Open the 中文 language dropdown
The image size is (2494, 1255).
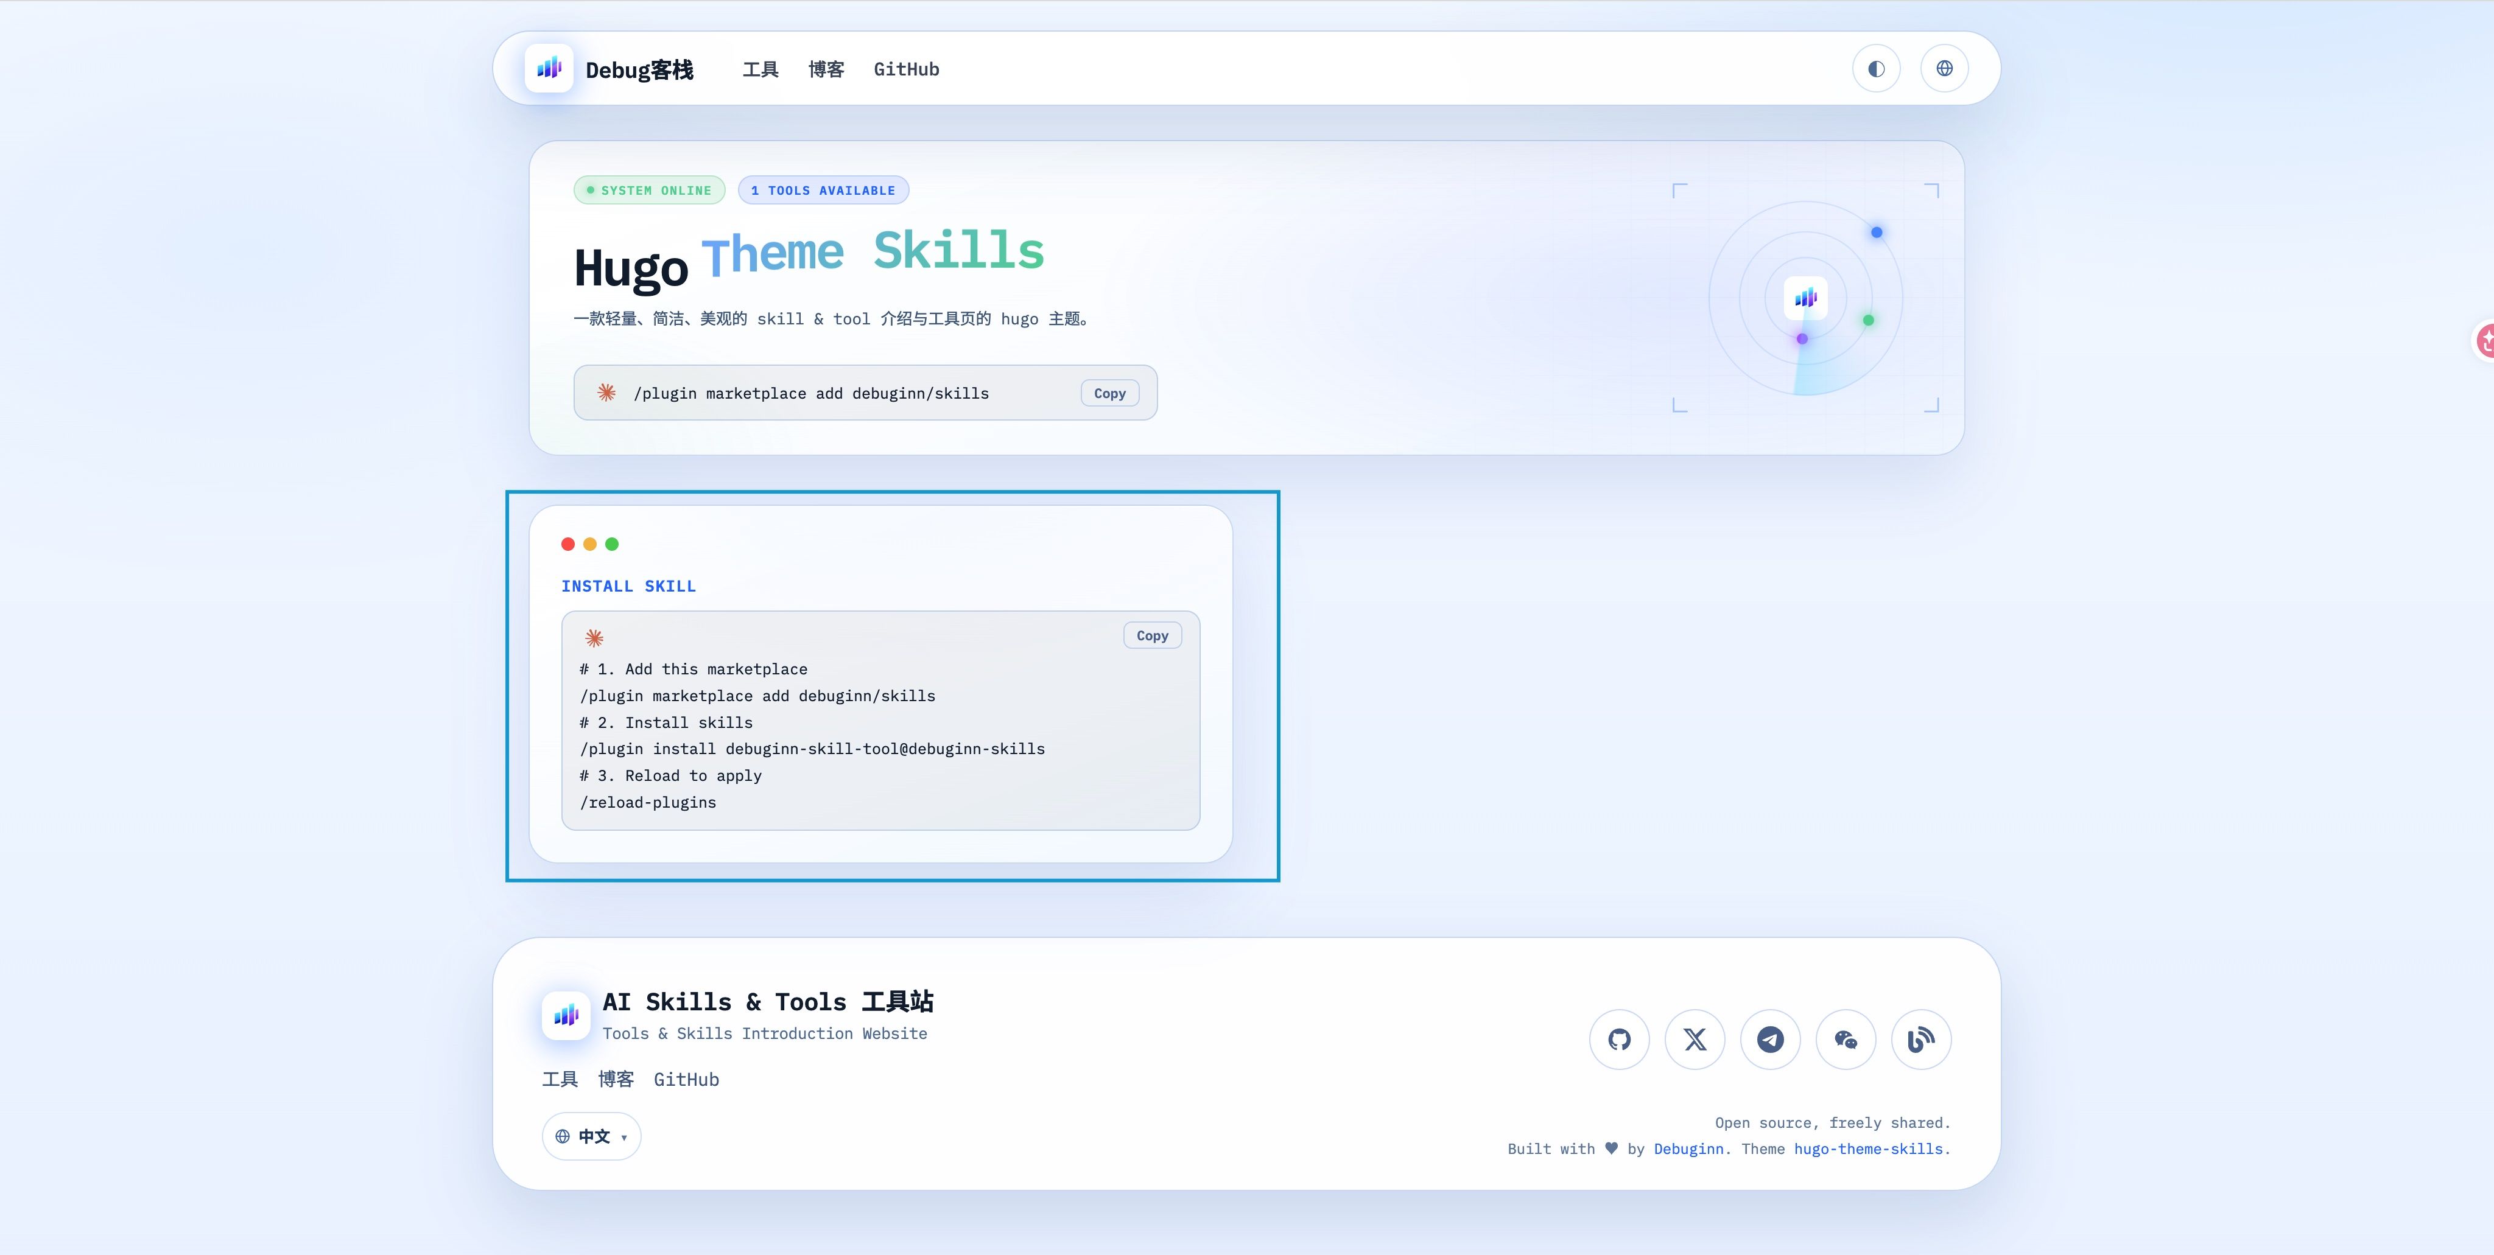591,1136
